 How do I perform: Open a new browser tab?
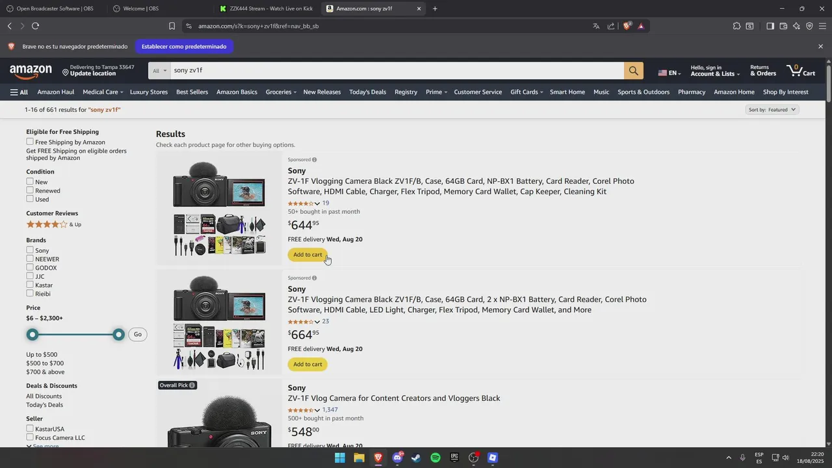(435, 8)
